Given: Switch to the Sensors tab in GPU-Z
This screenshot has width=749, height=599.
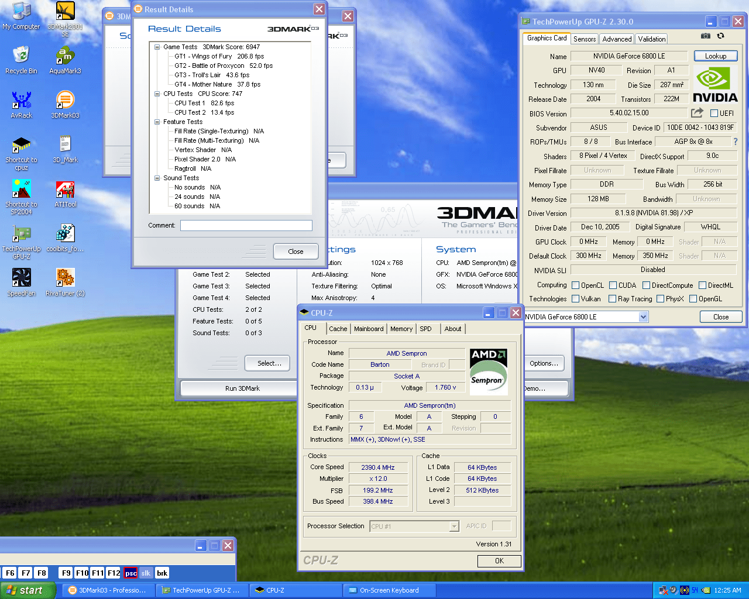Looking at the screenshot, I should tap(585, 39).
